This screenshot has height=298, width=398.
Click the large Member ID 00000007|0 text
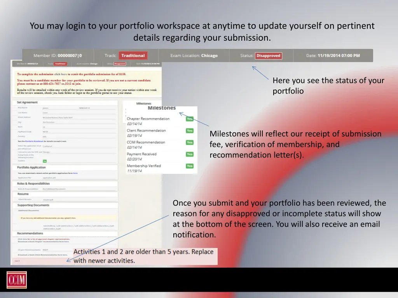pyautogui.click(x=58, y=55)
